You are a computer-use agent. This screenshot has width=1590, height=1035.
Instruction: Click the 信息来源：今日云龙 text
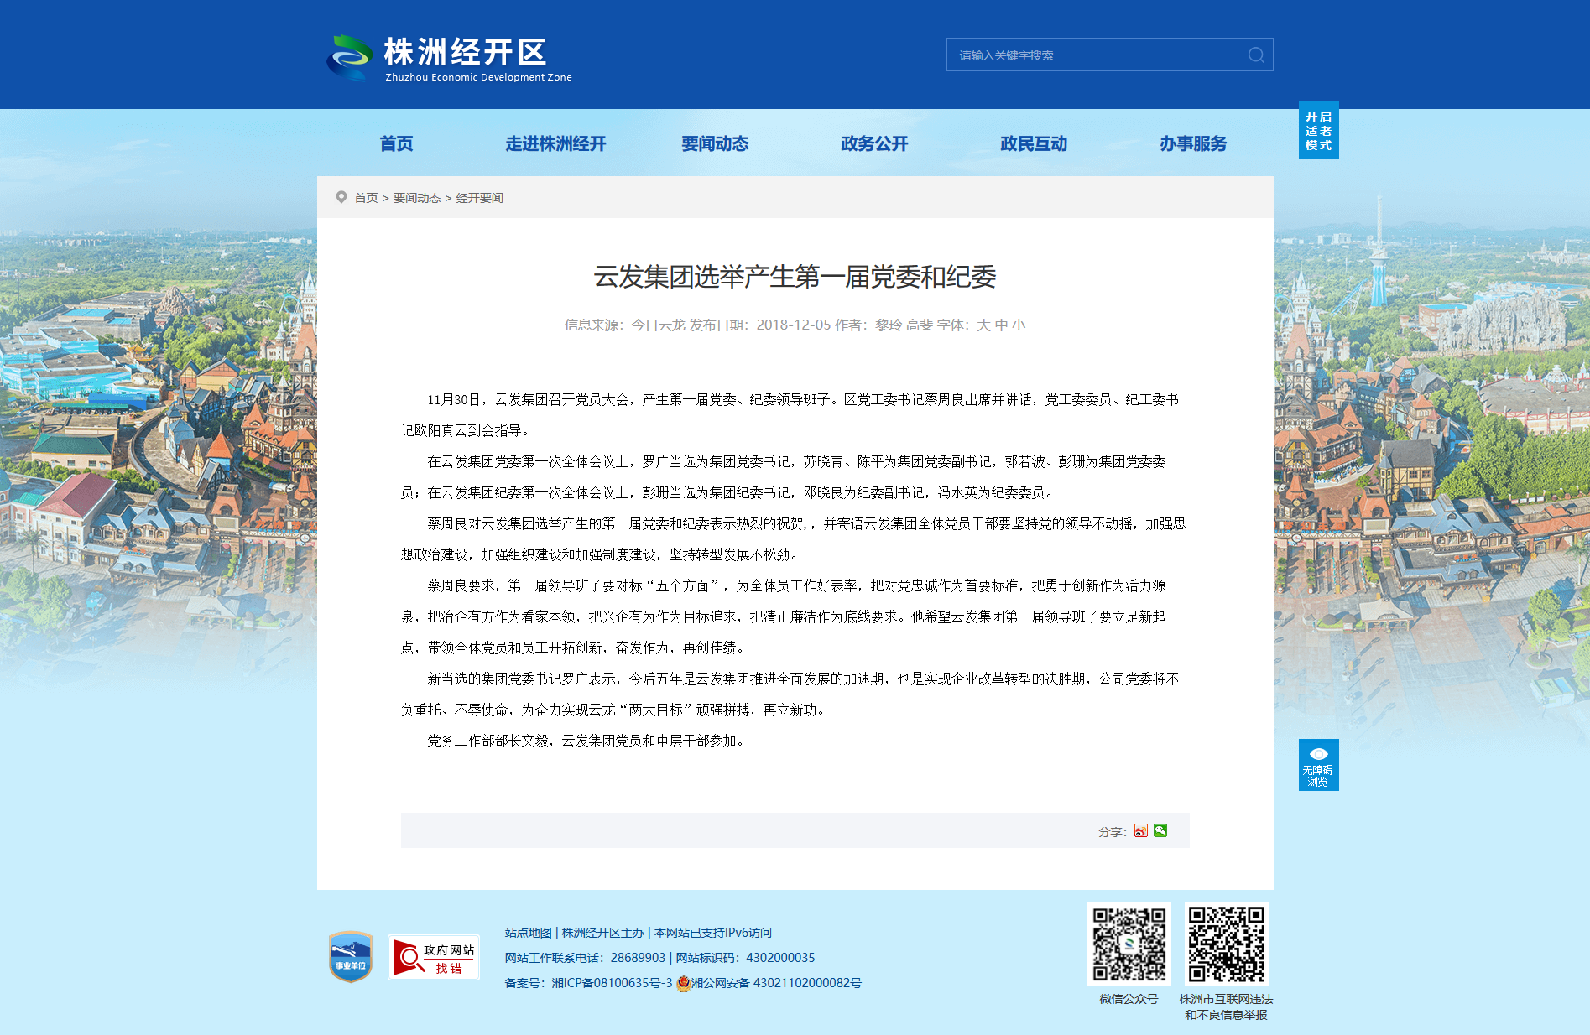pyautogui.click(x=624, y=325)
